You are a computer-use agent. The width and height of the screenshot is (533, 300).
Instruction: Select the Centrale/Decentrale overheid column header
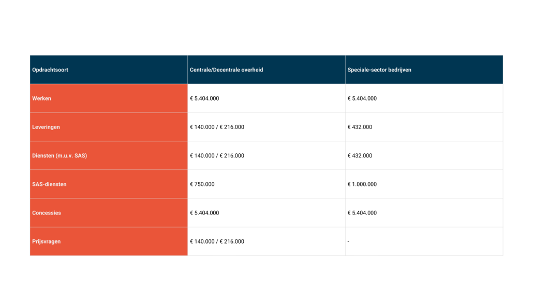coord(227,70)
